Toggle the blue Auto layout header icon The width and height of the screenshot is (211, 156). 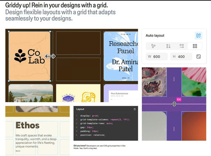point(198,36)
